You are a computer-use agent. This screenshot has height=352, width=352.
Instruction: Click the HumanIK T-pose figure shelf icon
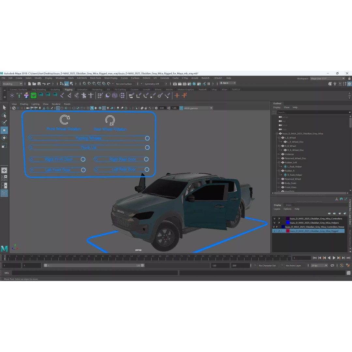[91, 95]
